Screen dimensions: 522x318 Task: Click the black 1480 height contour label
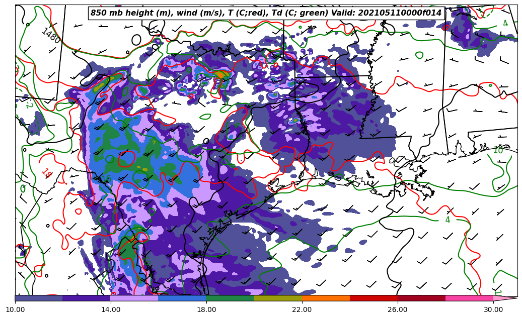pos(51,36)
